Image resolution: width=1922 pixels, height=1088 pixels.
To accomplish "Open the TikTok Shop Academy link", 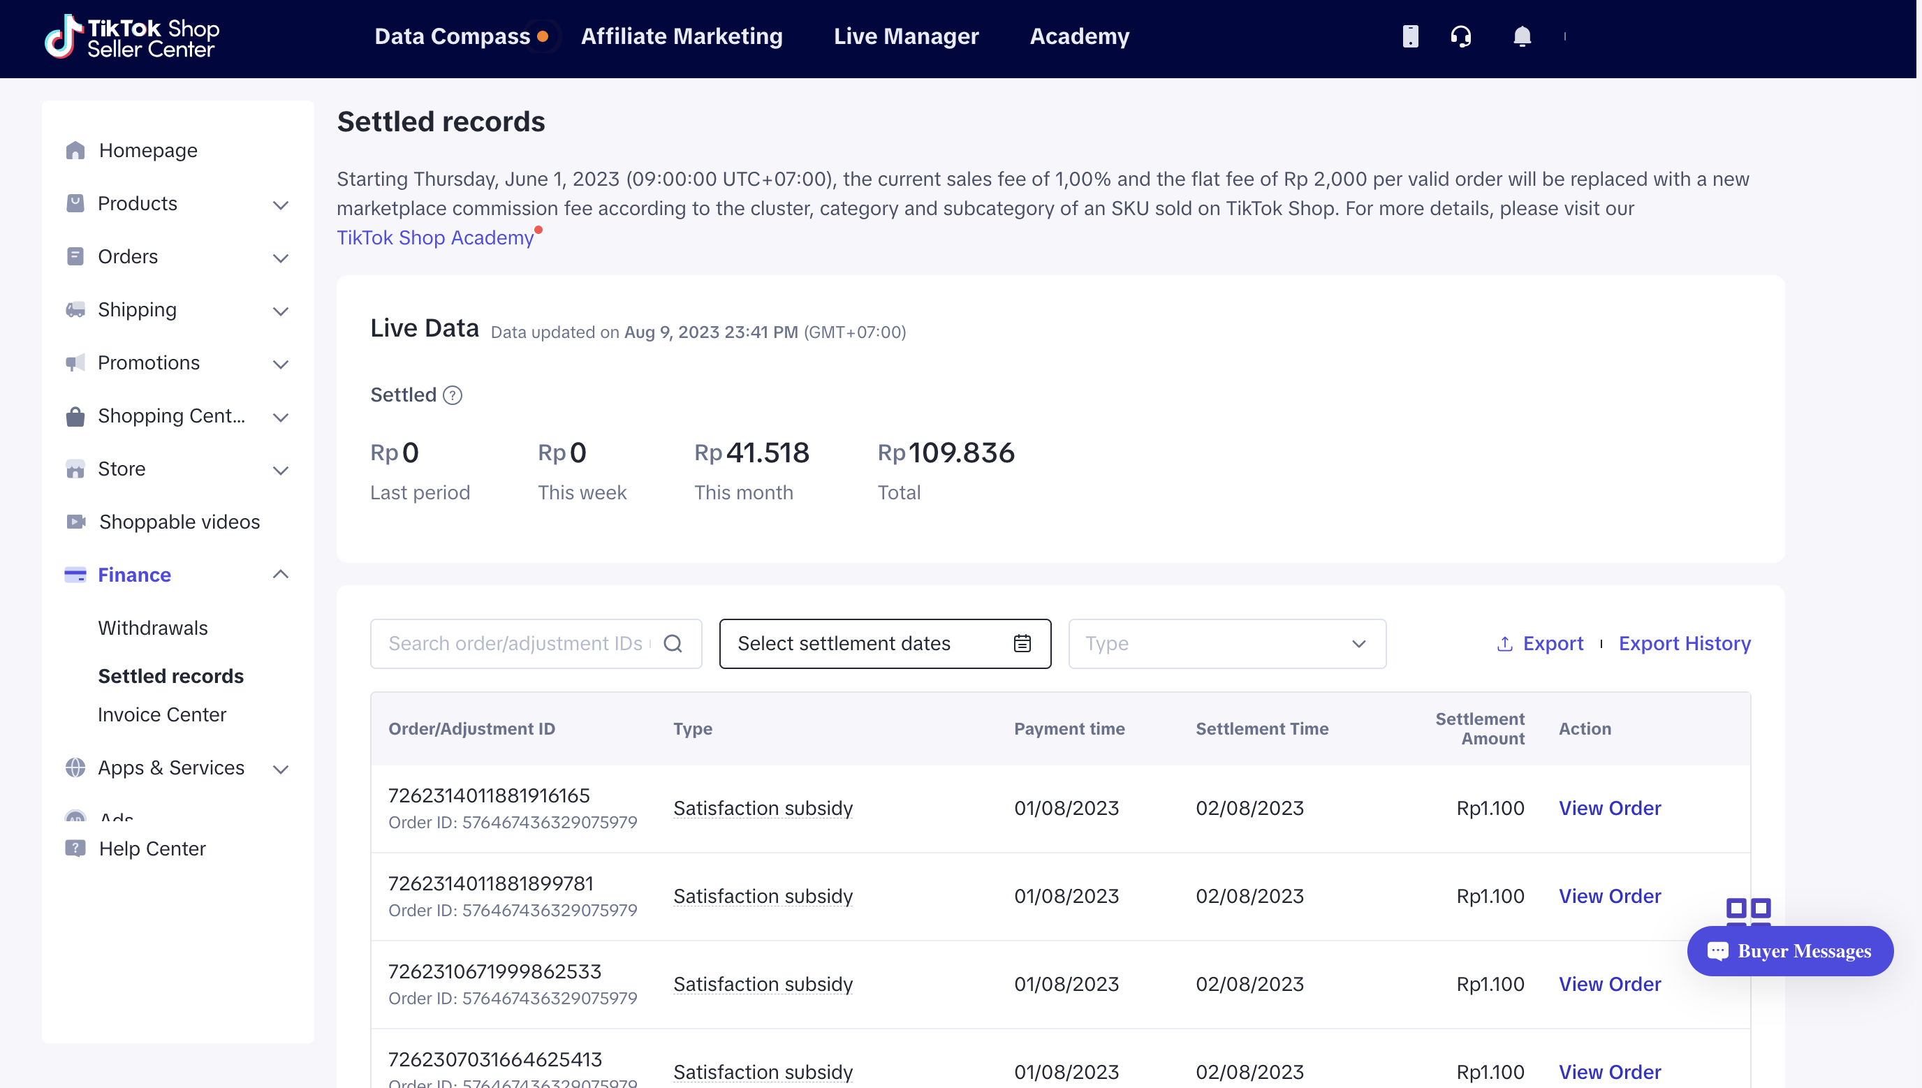I will (x=435, y=237).
